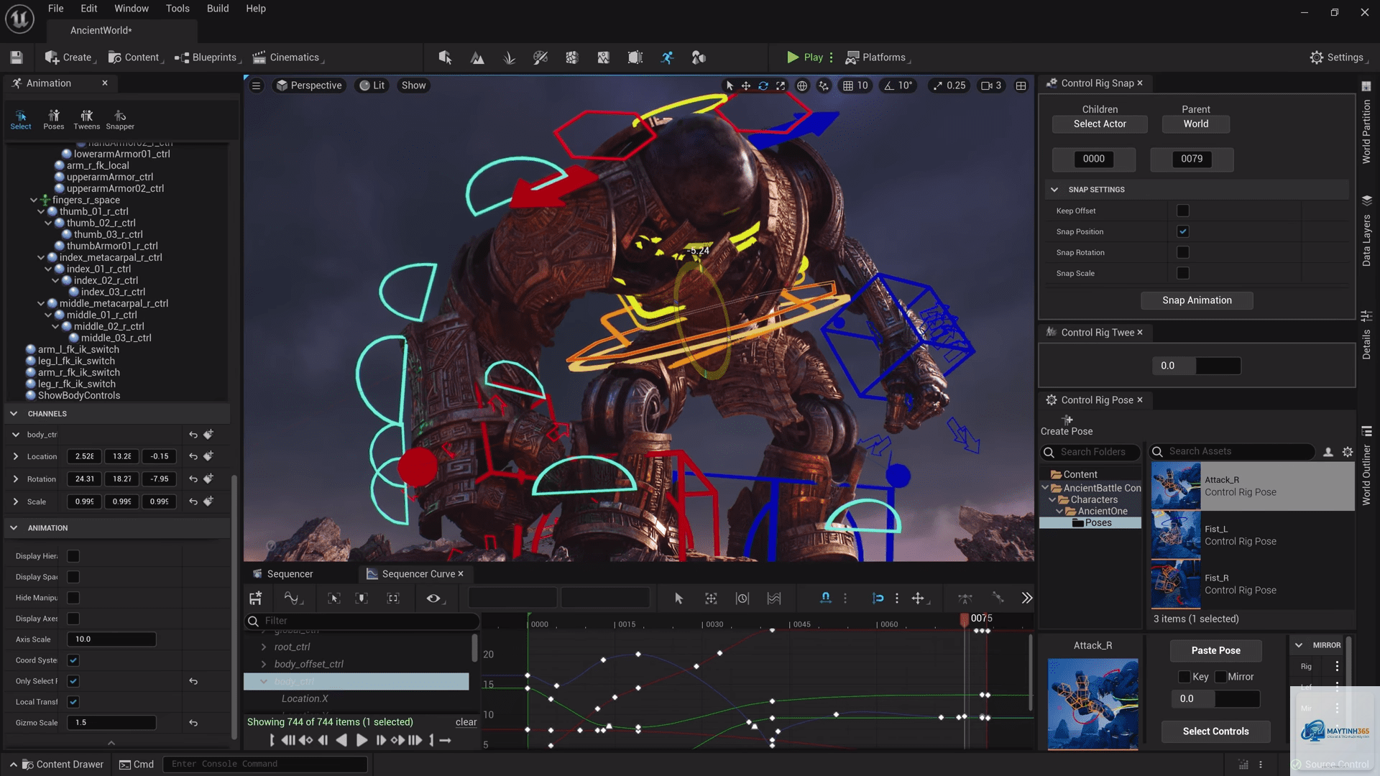Viewport: 1380px width, 776px height.
Task: Uncheck Snap Position checkbox
Action: pyautogui.click(x=1182, y=231)
